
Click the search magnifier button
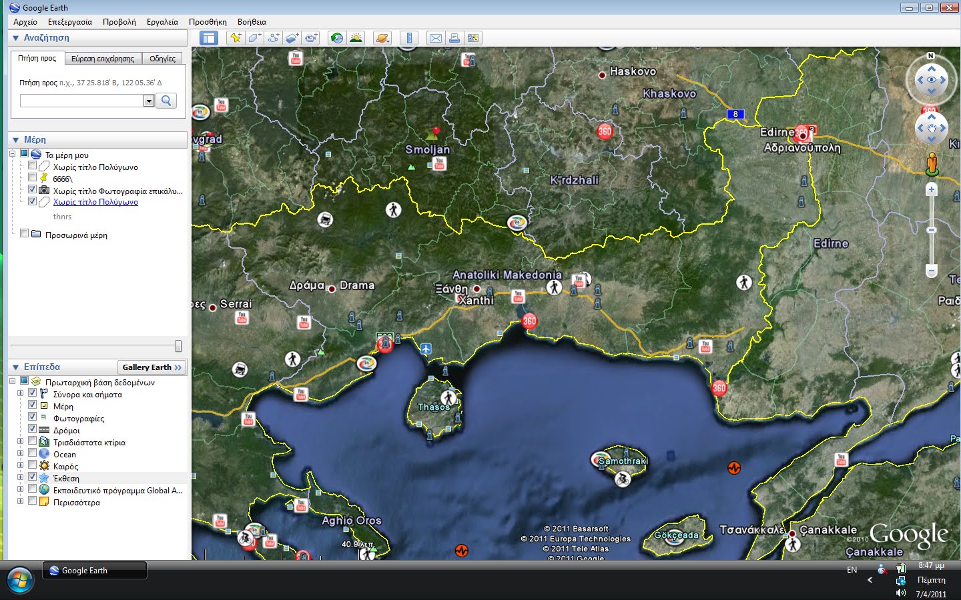[166, 101]
